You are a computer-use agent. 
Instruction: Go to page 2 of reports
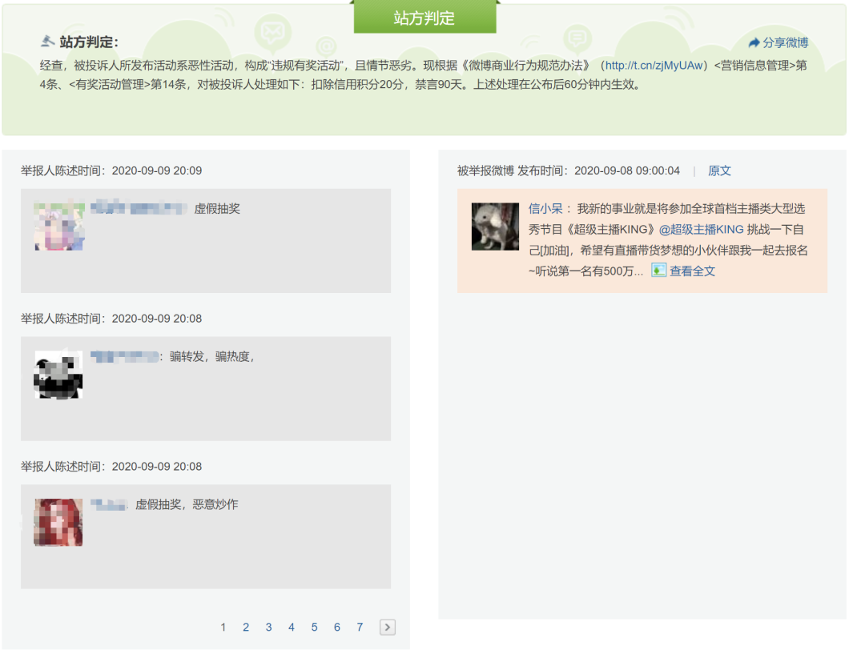coord(246,628)
